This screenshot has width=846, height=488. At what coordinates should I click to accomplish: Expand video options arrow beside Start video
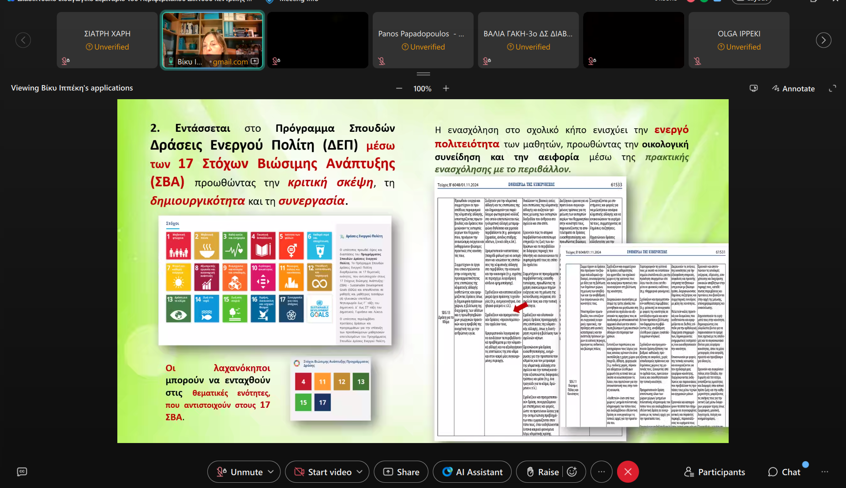pyautogui.click(x=359, y=472)
